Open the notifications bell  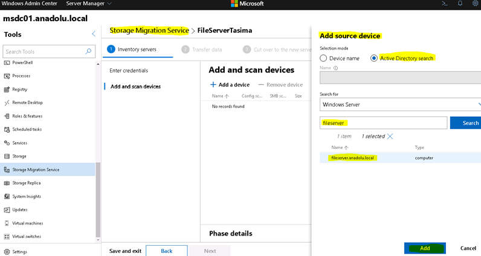[x=460, y=4]
